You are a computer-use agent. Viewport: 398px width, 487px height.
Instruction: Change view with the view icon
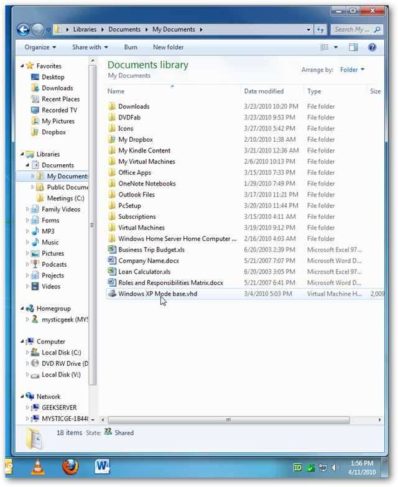click(324, 47)
